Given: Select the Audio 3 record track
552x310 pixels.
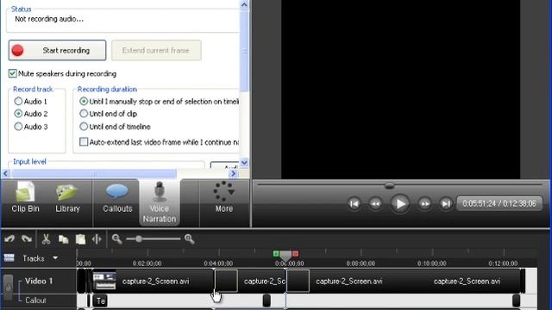Looking at the screenshot, I should pyautogui.click(x=18, y=127).
